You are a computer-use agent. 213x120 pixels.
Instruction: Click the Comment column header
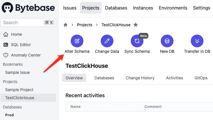[153, 107]
